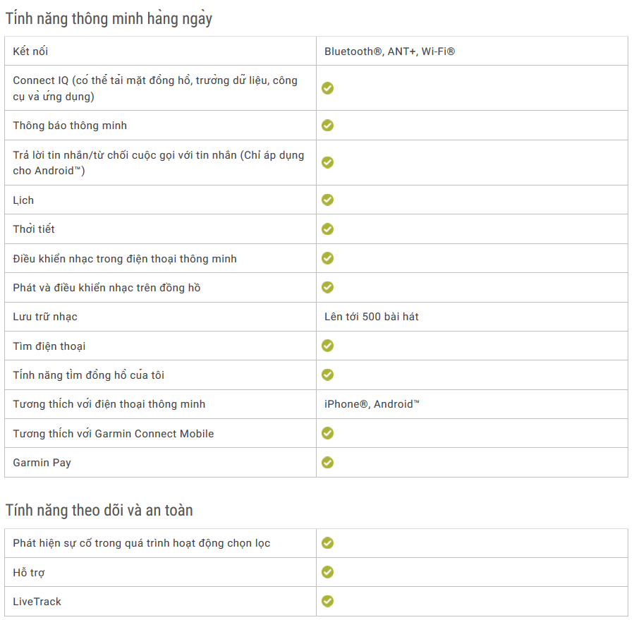This screenshot has height=620, width=634.
Task: Click checkmark for Phát và điều khiển nhạc trên đồng hồ
Action: (x=327, y=287)
